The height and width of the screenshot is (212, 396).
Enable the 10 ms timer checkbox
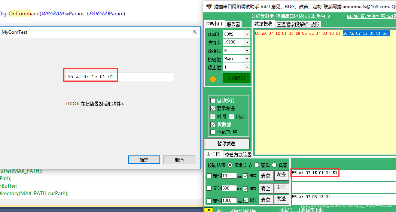click(x=209, y=176)
